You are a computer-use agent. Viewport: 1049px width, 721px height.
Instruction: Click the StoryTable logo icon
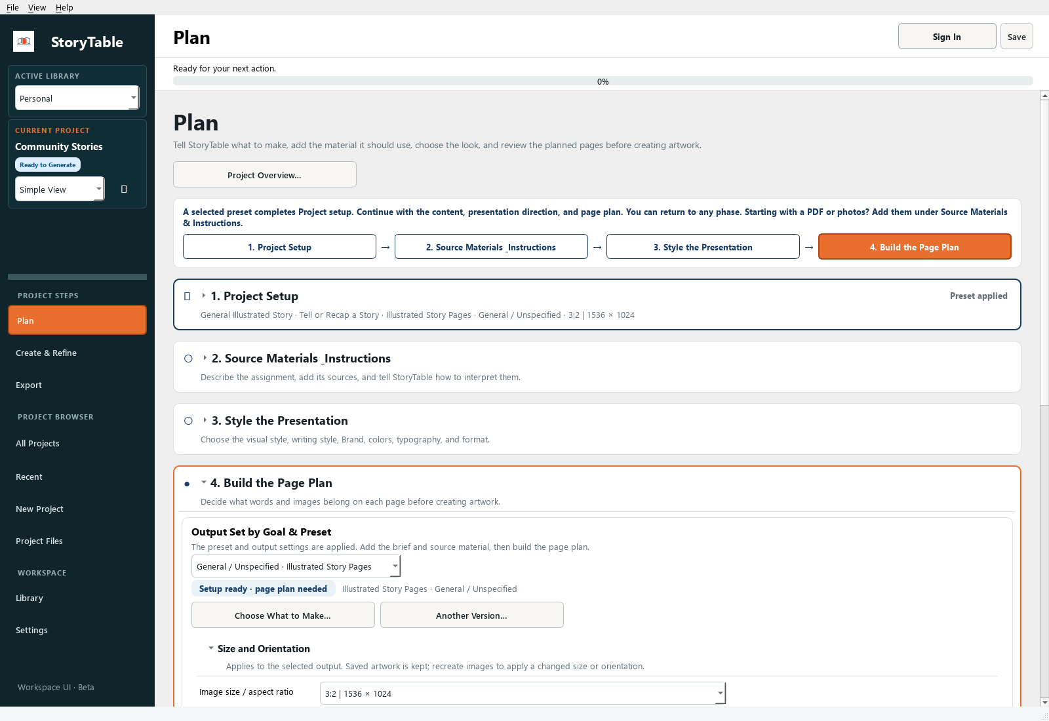click(x=24, y=41)
